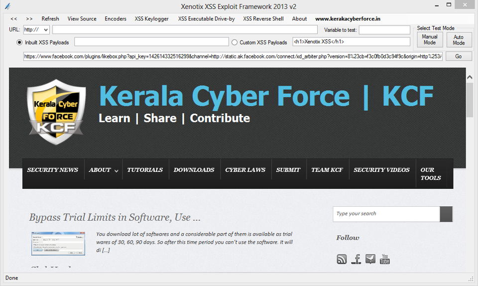478x286 pixels.
Task: Click the main URL input field
Action: pos(185,29)
